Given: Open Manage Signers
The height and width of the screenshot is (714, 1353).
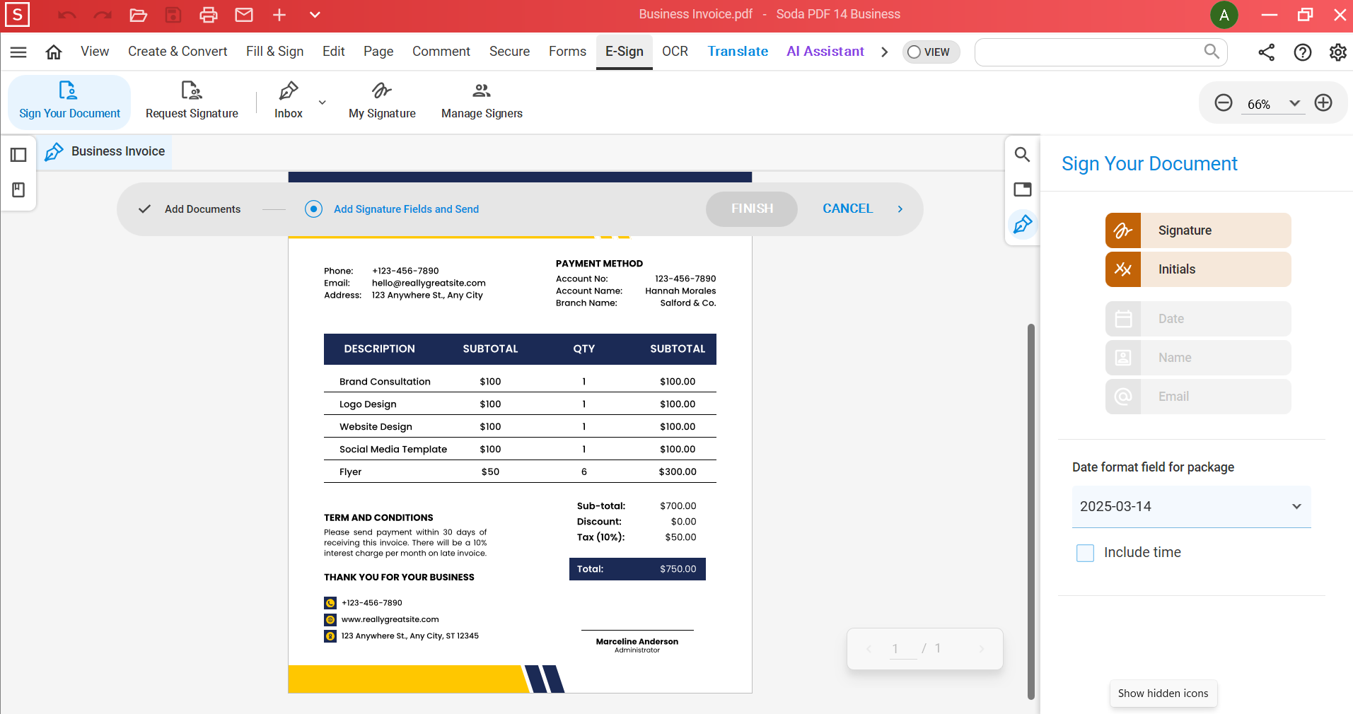Looking at the screenshot, I should 481,101.
